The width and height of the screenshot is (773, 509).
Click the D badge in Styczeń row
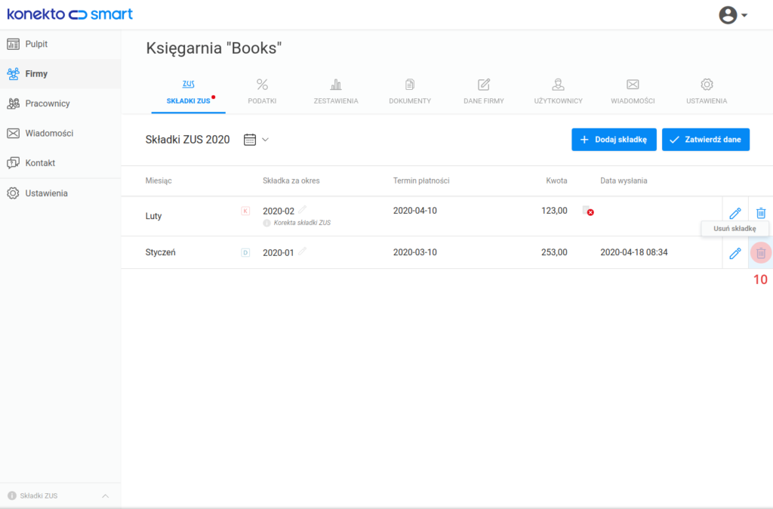click(x=245, y=252)
